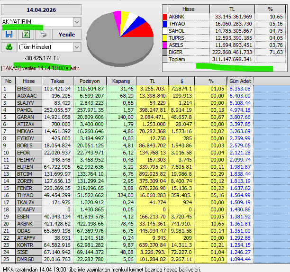290x272 pixels.
Task: Click the Toplam row value 311.147.698.341
Action: click(232, 59)
